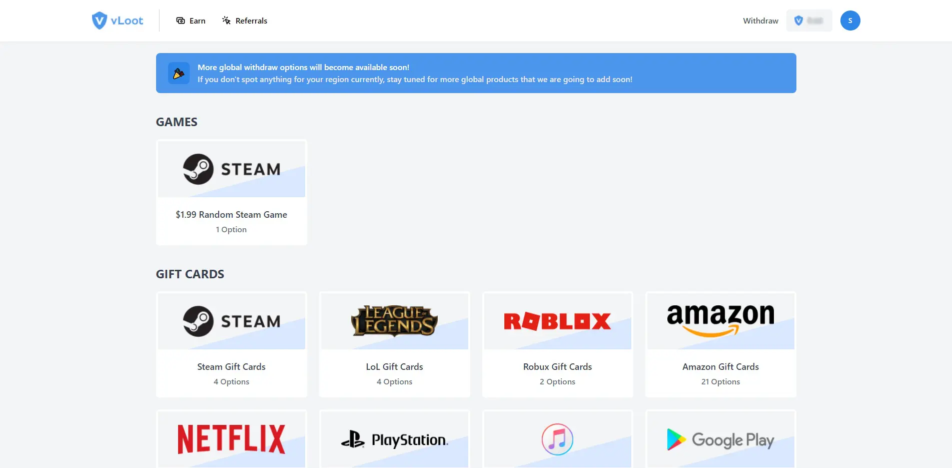Open the Steam Gift Cards title
The width and height of the screenshot is (952, 468).
pos(231,367)
